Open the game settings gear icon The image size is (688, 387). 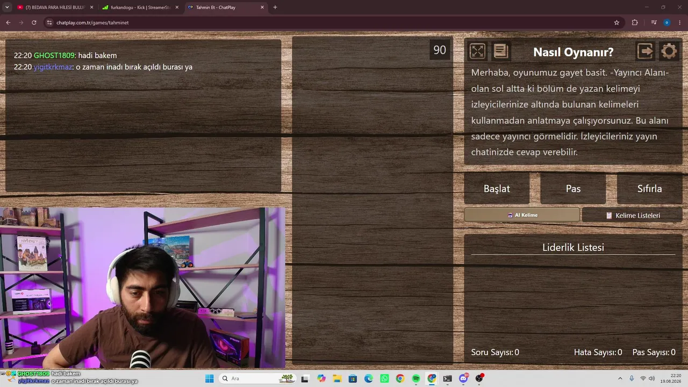(x=669, y=51)
